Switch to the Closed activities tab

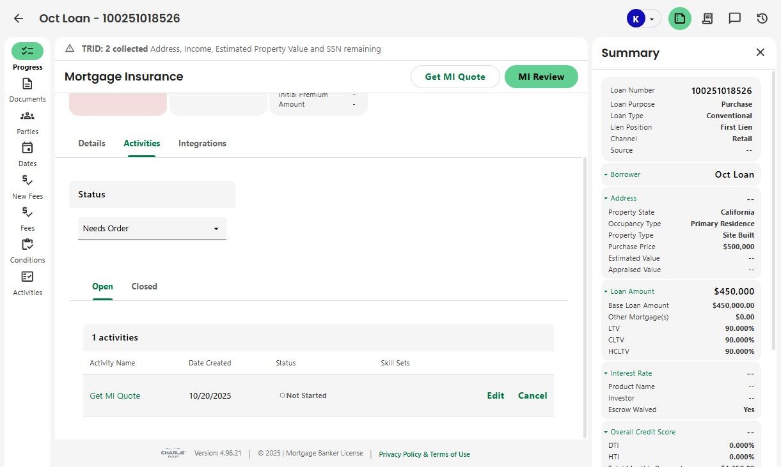click(x=144, y=287)
